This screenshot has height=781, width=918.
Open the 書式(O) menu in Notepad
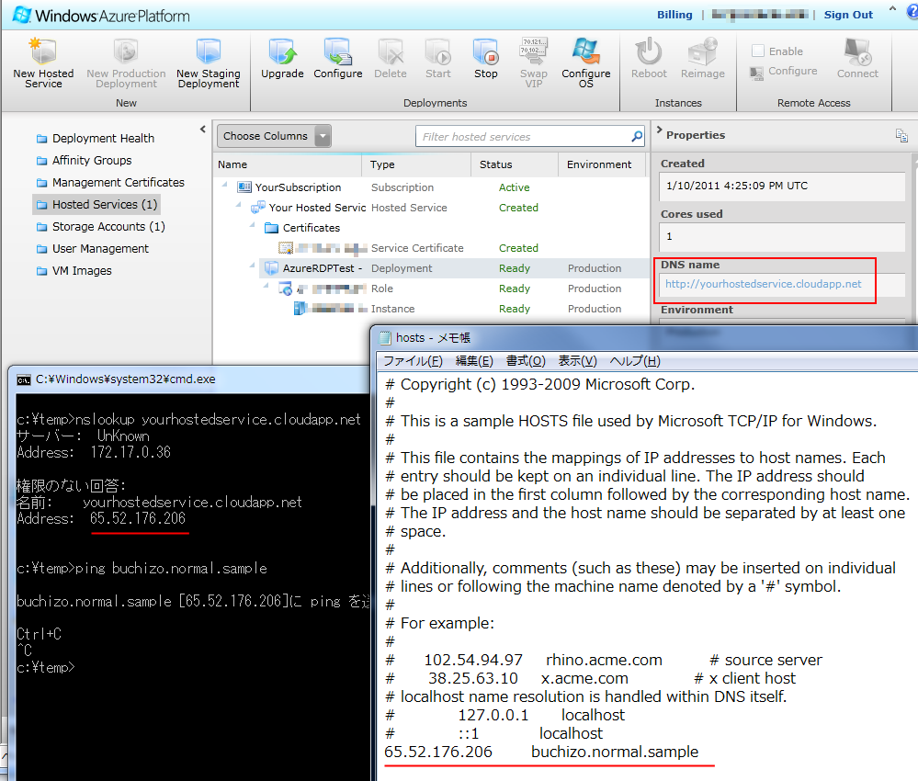526,361
